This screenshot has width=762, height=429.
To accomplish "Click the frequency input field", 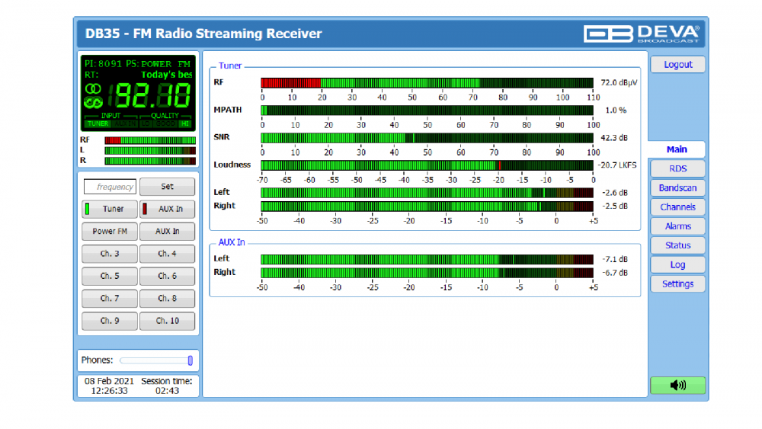I will (110, 187).
